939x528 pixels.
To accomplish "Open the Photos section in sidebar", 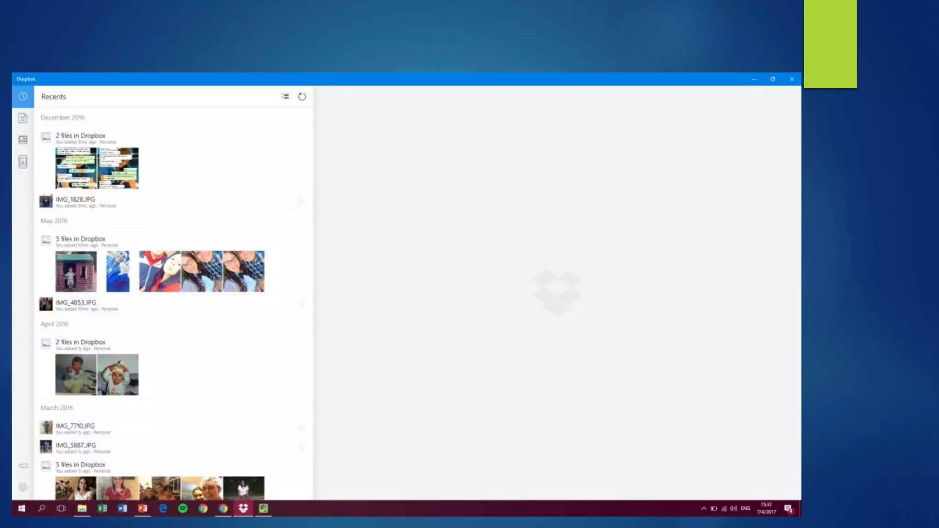I will pyautogui.click(x=22, y=140).
